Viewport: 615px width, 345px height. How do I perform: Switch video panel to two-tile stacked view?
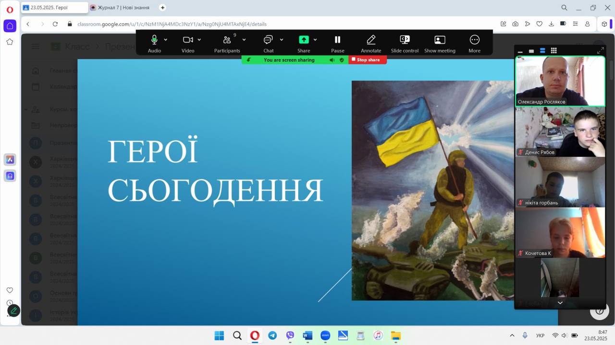point(542,50)
